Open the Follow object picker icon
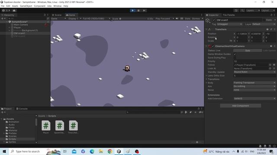Screen dimensions: 277x155 tap(270, 65)
